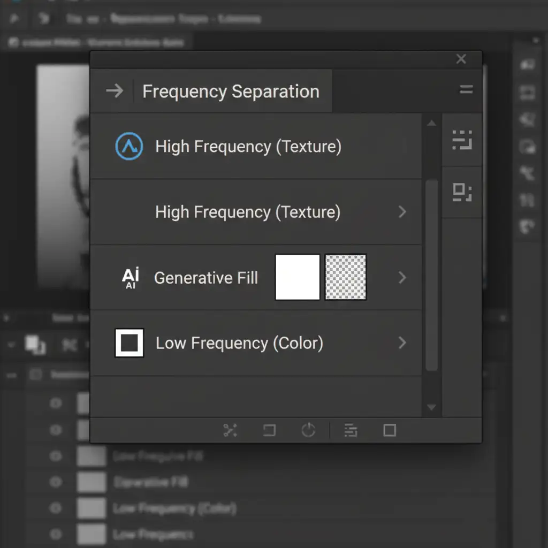548x548 pixels.
Task: Click the blue waveform icon beside High Frequency
Action: (x=129, y=147)
